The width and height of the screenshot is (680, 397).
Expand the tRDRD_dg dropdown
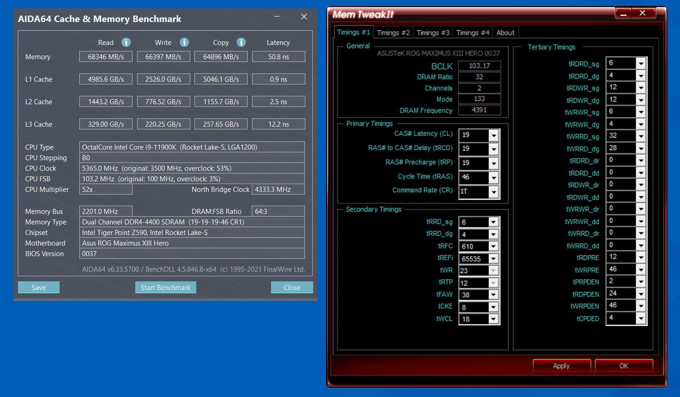point(641,75)
